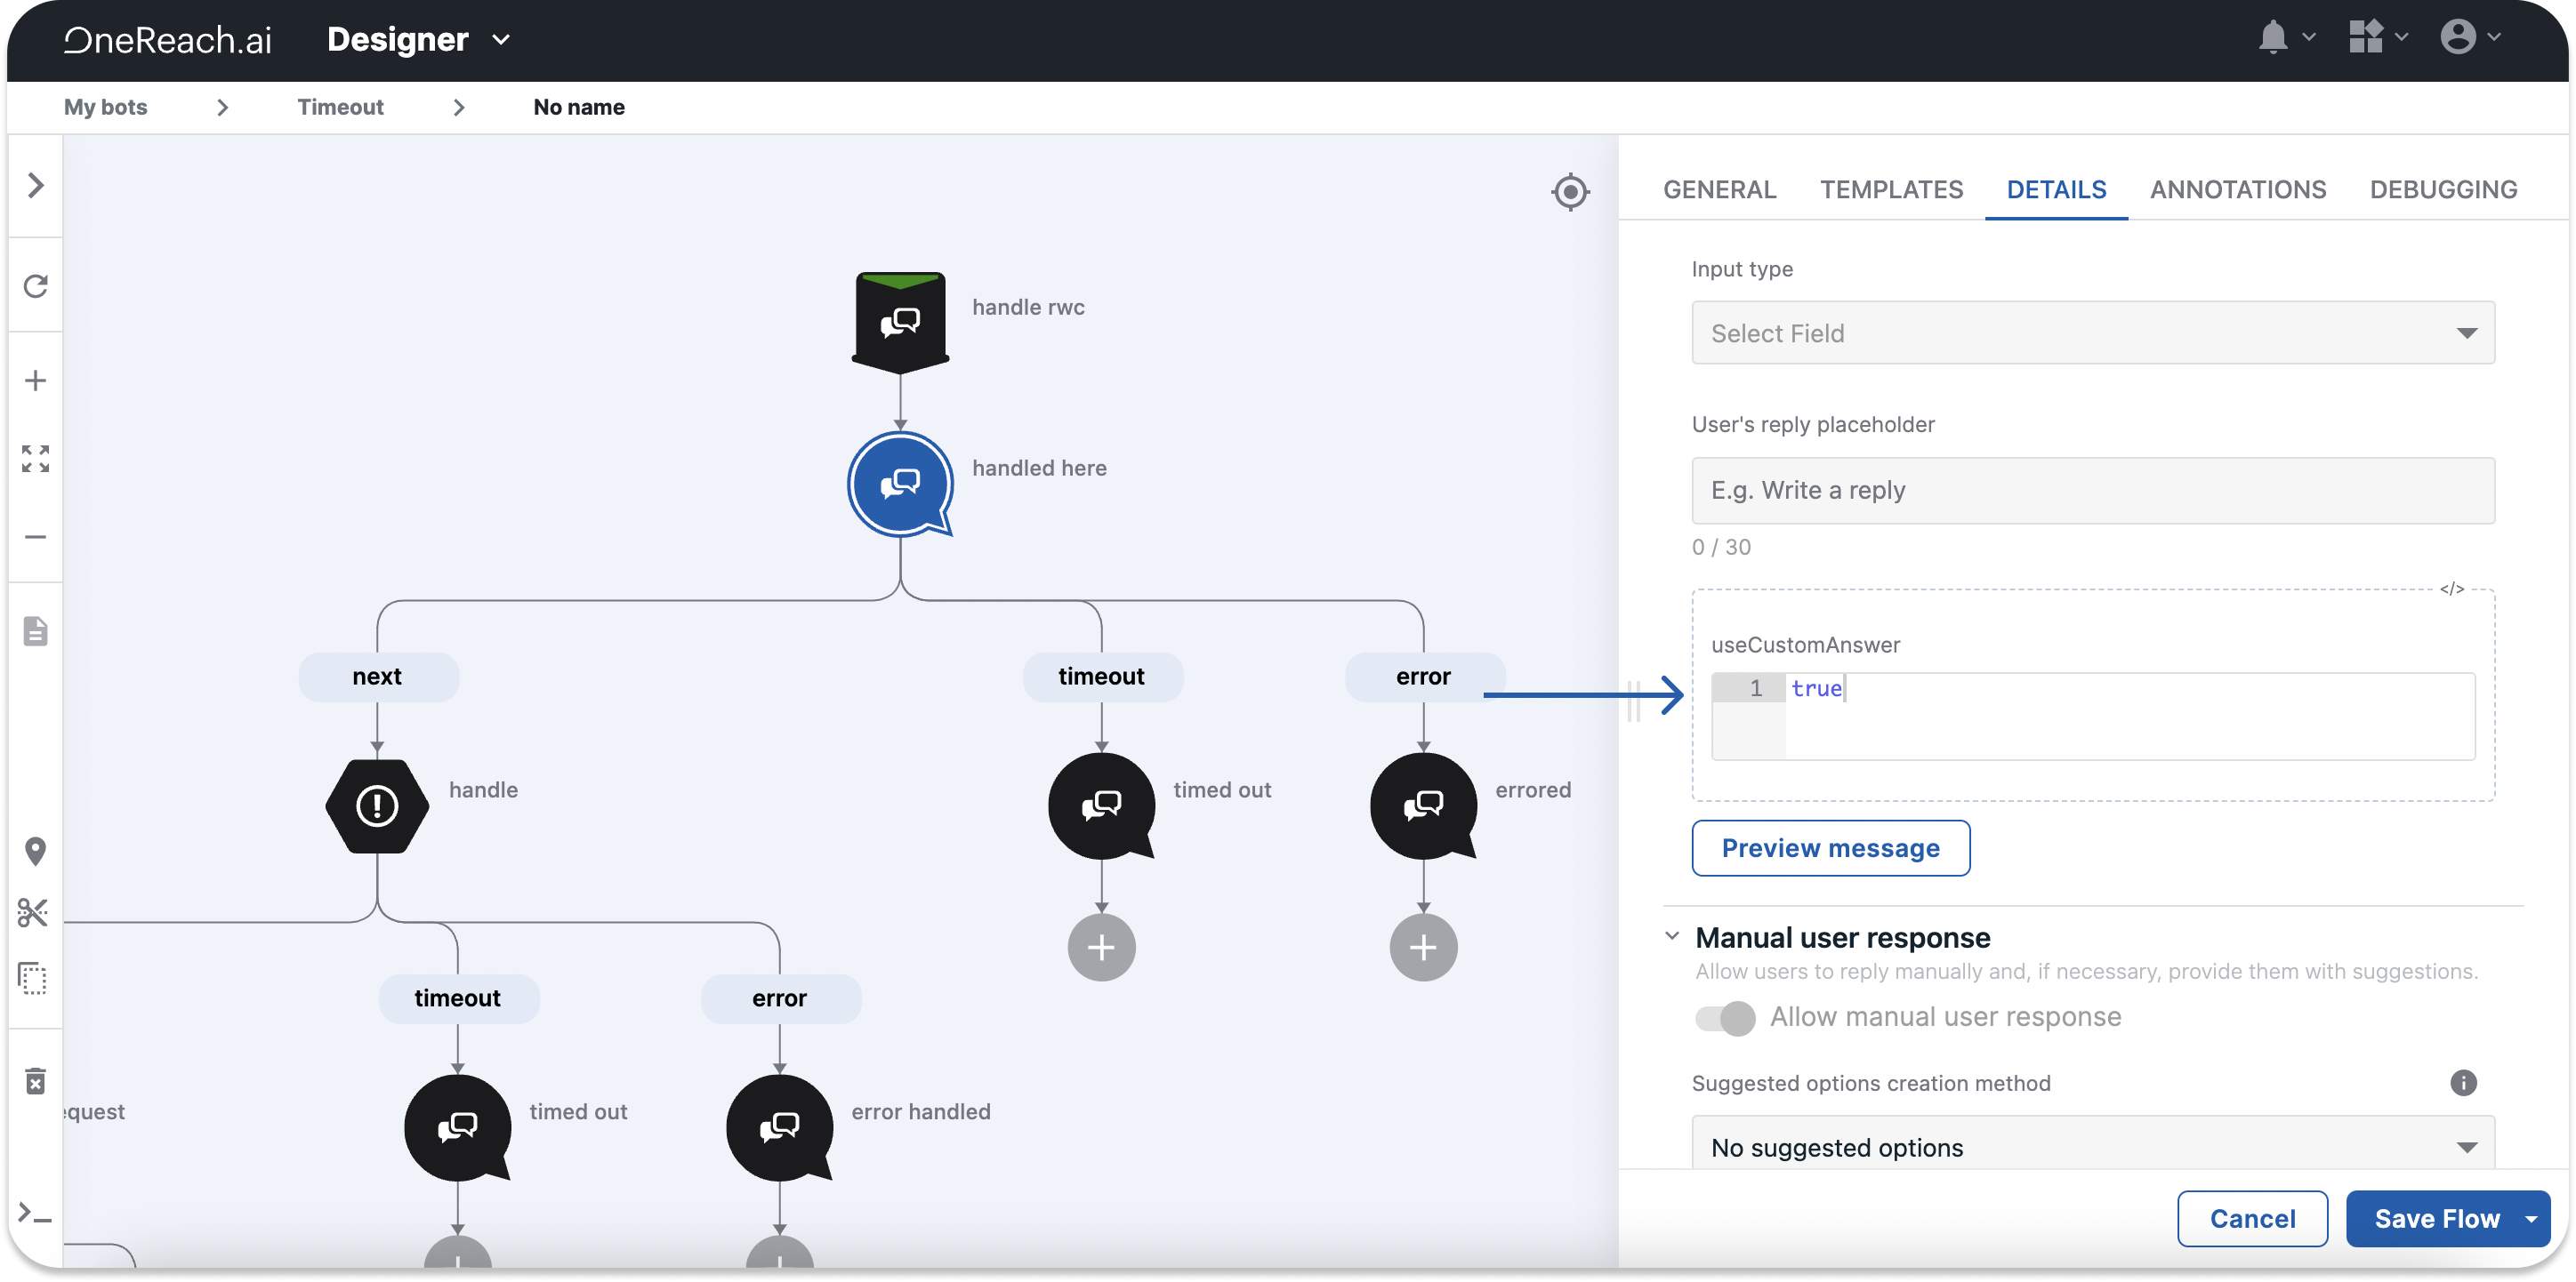The image size is (2576, 1282).
Task: Collapse the Manual user response section
Action: (x=1672, y=936)
